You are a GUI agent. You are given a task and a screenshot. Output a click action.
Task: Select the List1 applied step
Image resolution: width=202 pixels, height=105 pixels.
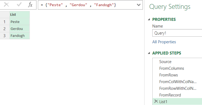pos(177,102)
